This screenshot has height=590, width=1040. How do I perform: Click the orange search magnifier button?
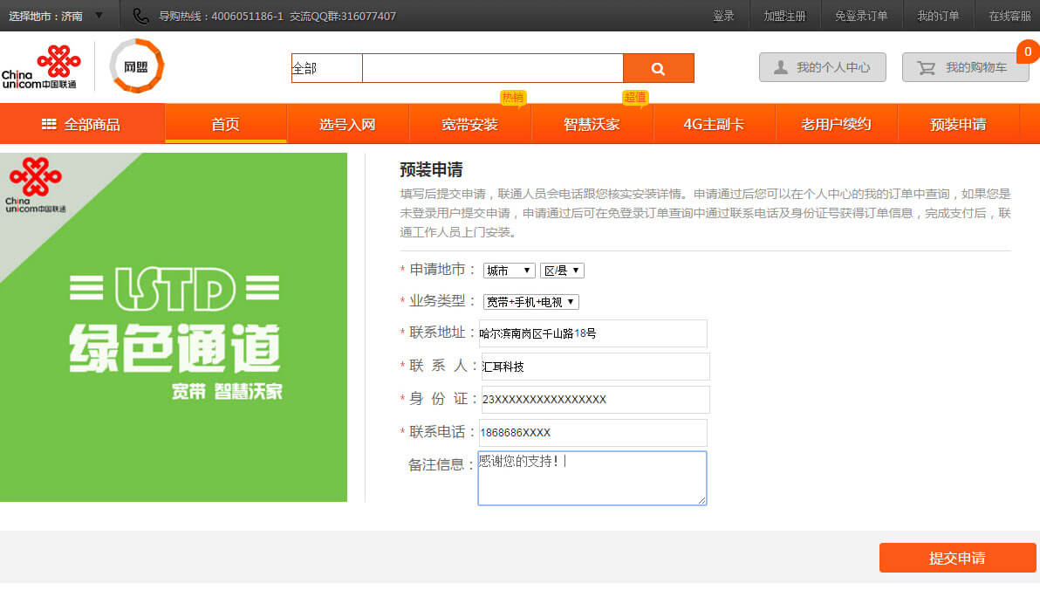pyautogui.click(x=658, y=68)
